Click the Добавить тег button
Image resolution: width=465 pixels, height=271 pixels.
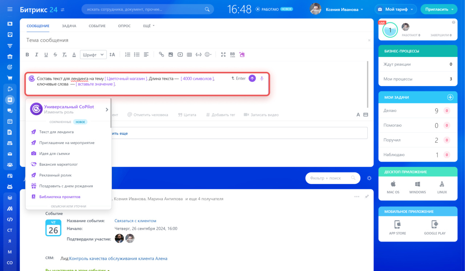[221, 115]
